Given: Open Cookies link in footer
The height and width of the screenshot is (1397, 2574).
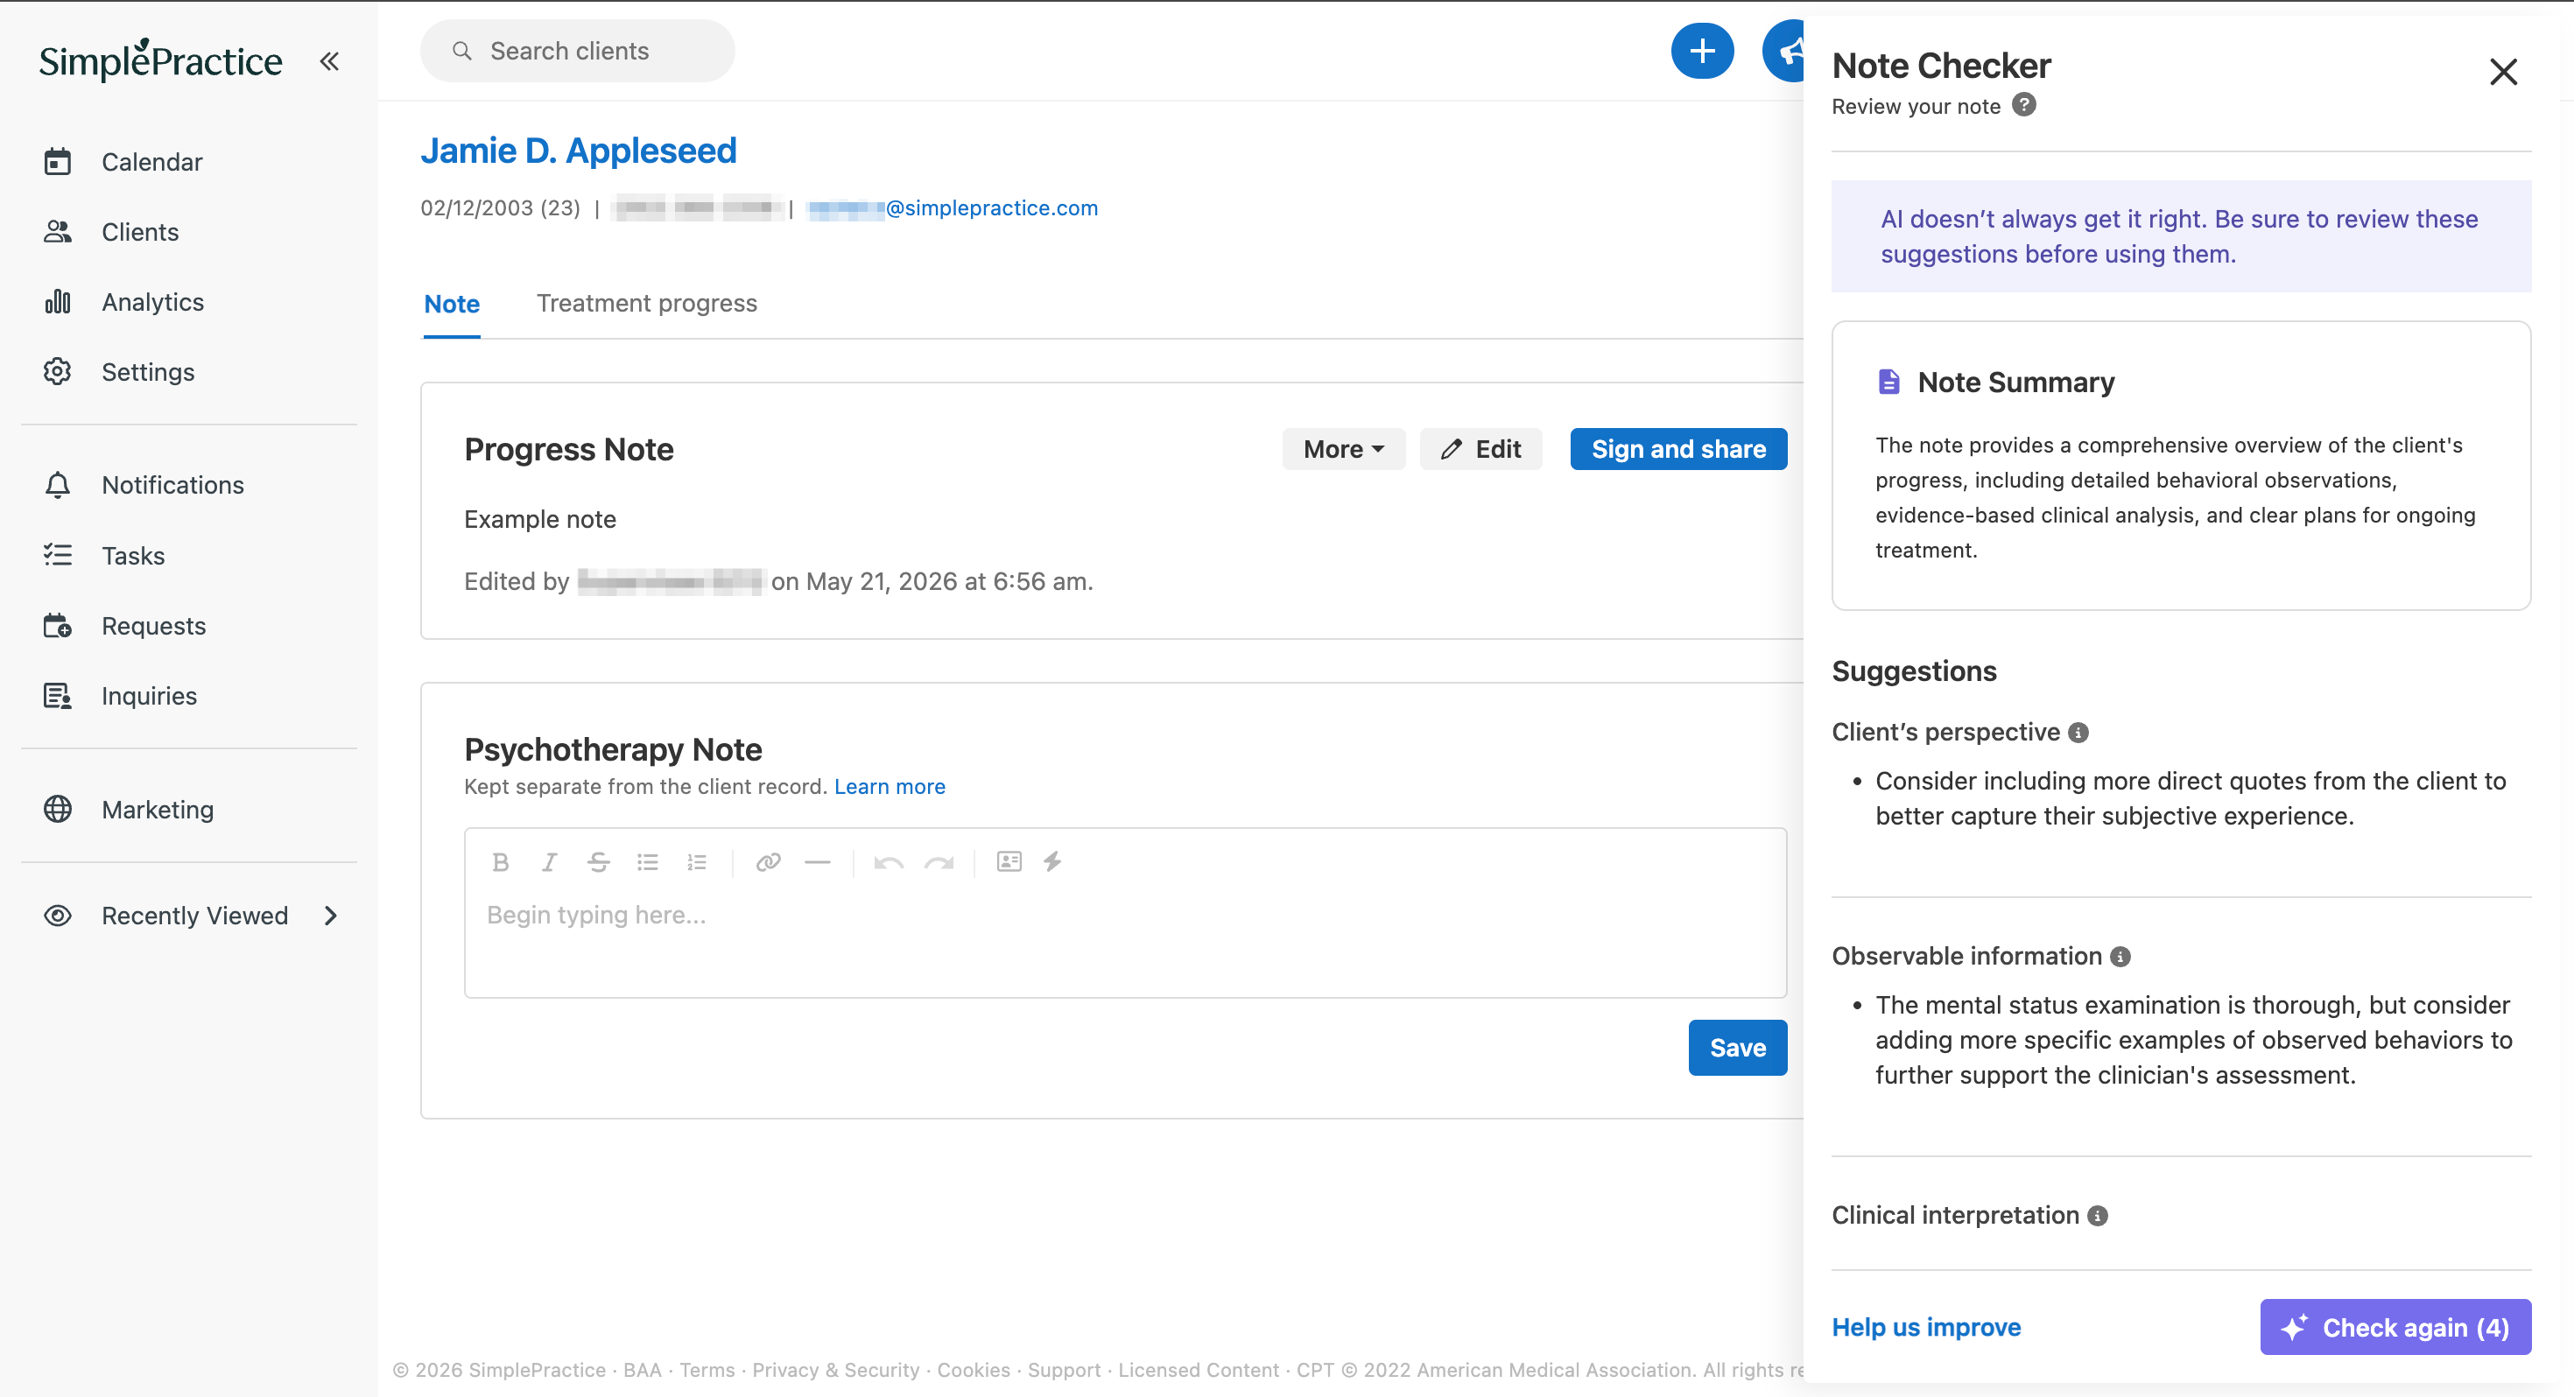Looking at the screenshot, I should [x=974, y=1370].
